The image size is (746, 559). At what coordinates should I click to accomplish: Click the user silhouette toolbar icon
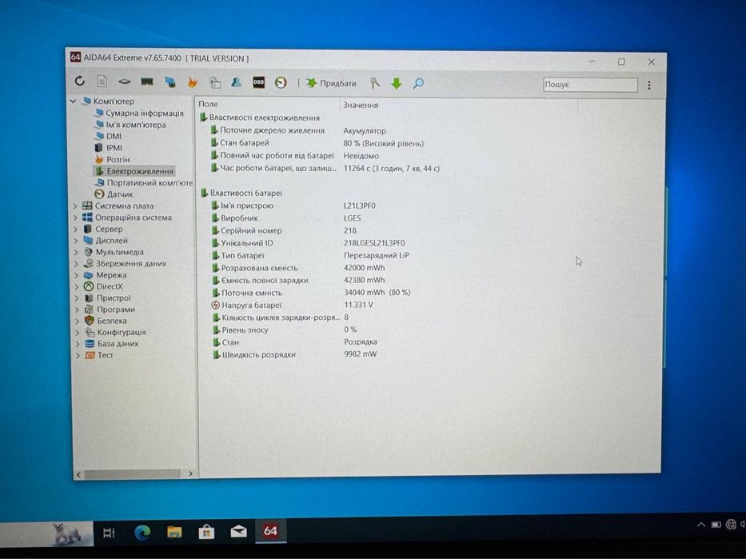click(236, 82)
